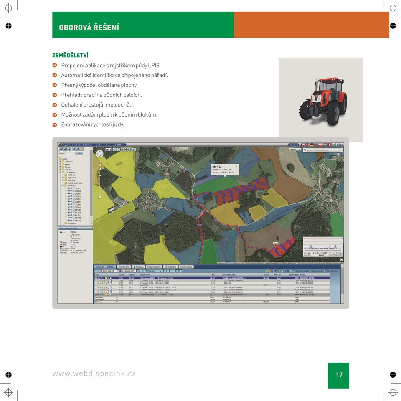Switch to the Vlastní místa tab
Viewport: 401px width, 401px height.
coord(186,267)
